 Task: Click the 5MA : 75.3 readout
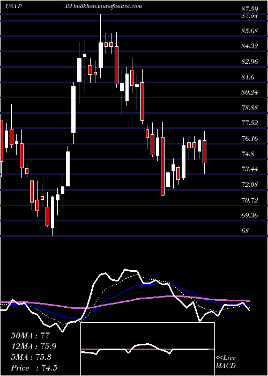point(31,357)
